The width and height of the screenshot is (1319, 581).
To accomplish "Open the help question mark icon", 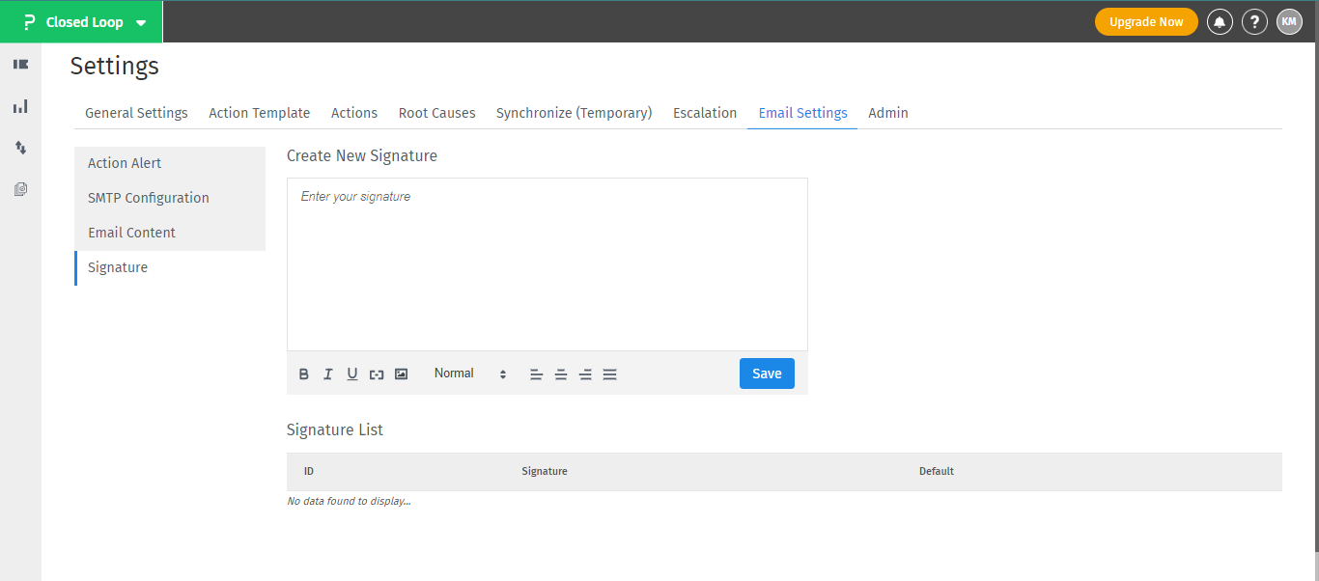I will pos(1254,21).
